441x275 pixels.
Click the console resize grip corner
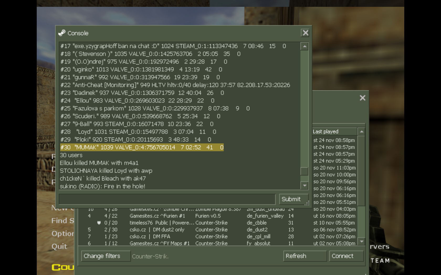coord(307,203)
